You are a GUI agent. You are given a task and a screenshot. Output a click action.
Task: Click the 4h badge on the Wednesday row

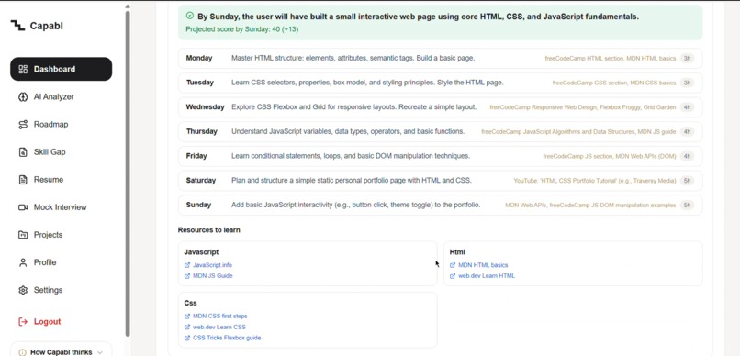point(687,107)
